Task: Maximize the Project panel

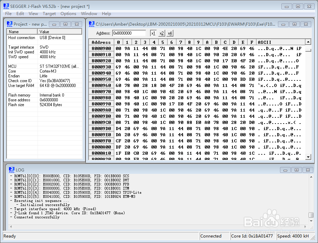Action: click(x=66, y=24)
